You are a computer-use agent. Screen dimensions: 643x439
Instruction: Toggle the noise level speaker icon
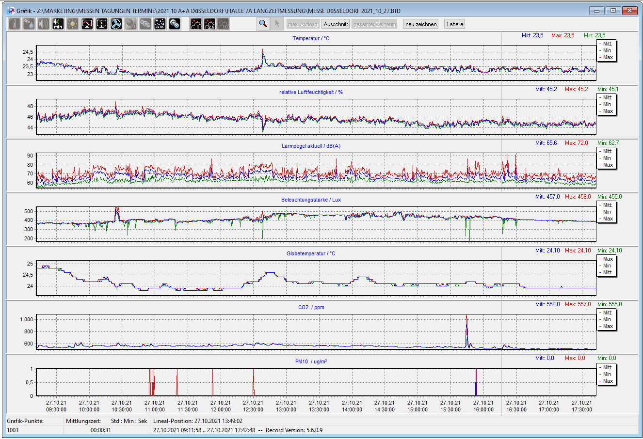click(44, 24)
